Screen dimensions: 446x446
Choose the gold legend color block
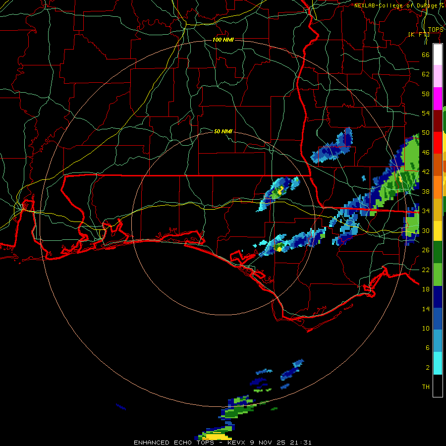pyautogui.click(x=438, y=209)
